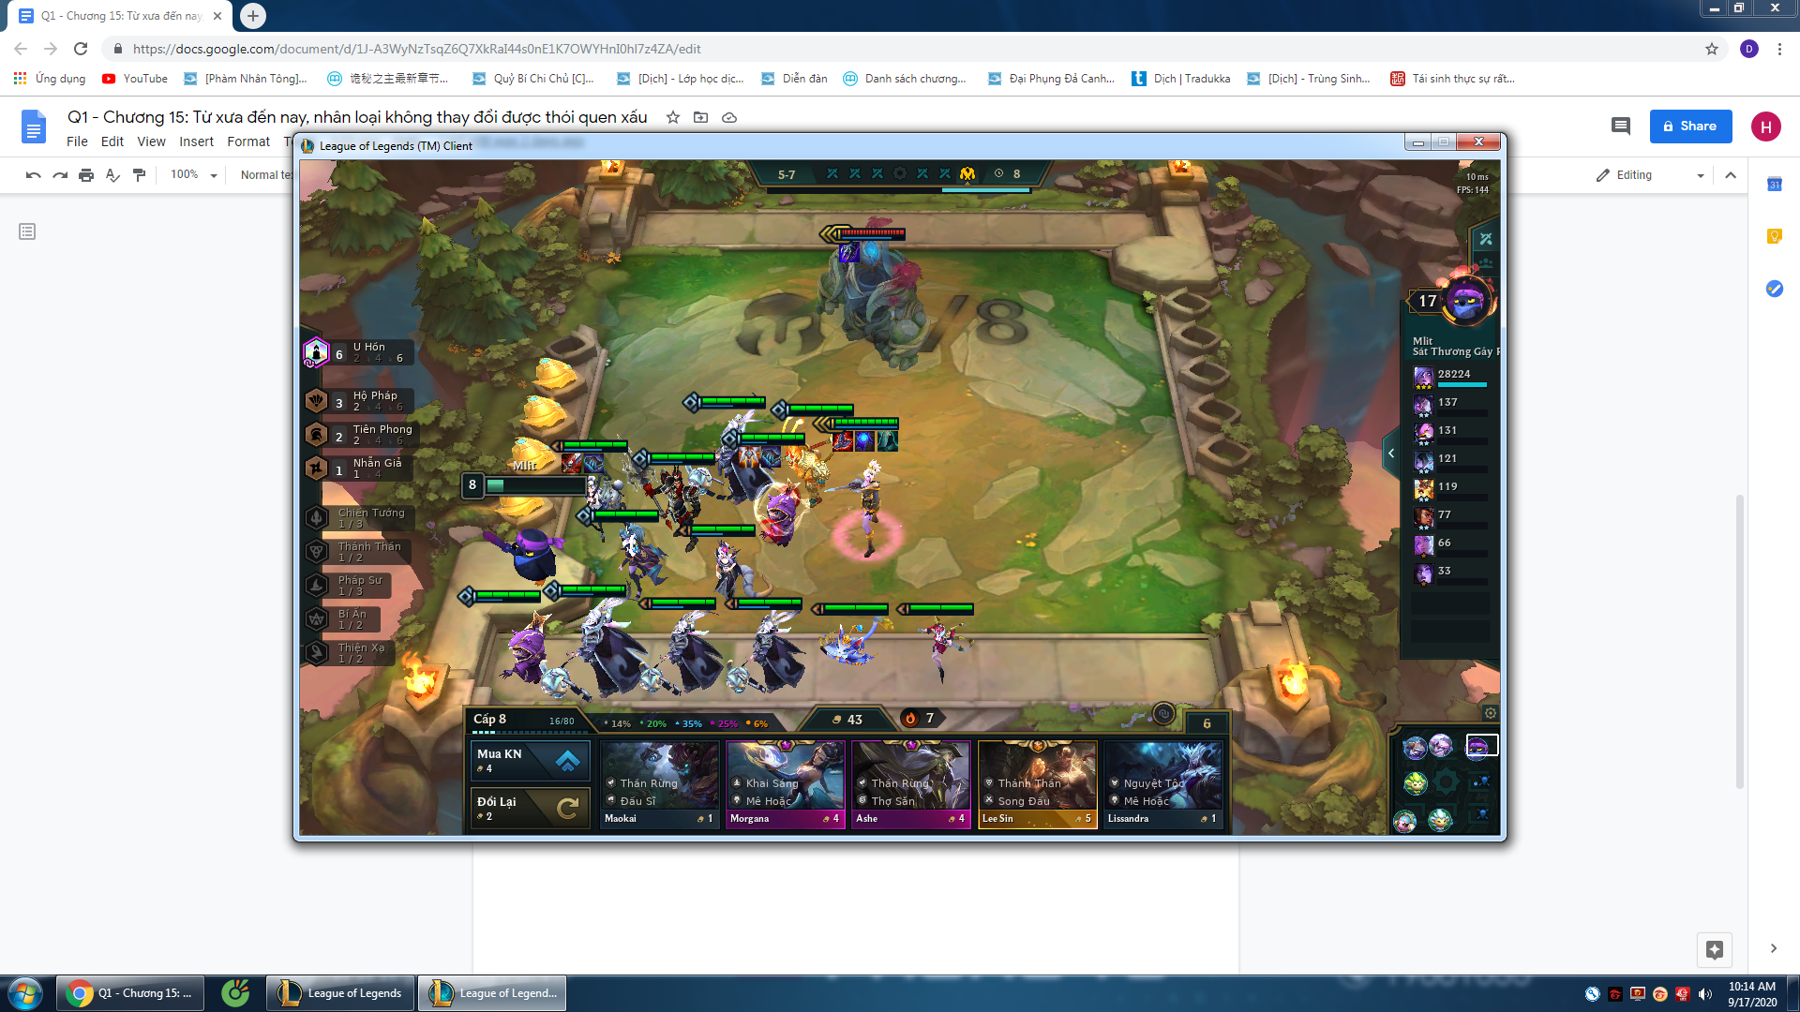Click the Tiên Phong trait icon
This screenshot has width=1800, height=1012.
pyautogui.click(x=316, y=435)
